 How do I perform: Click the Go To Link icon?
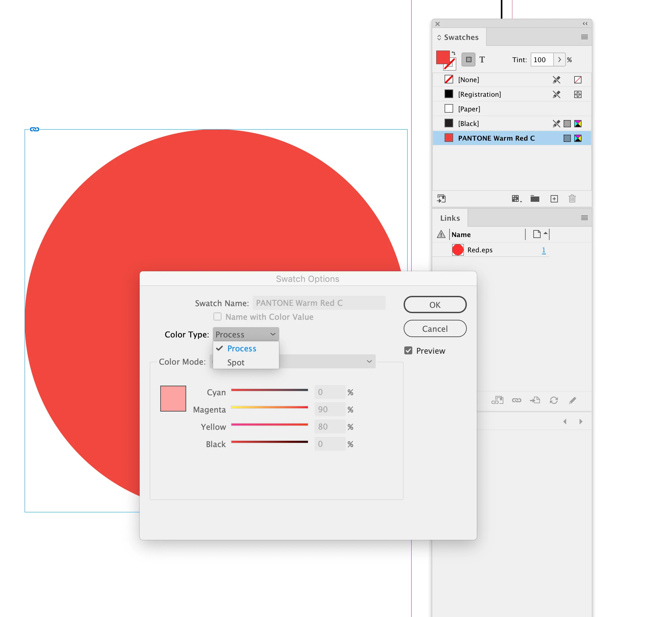click(535, 400)
